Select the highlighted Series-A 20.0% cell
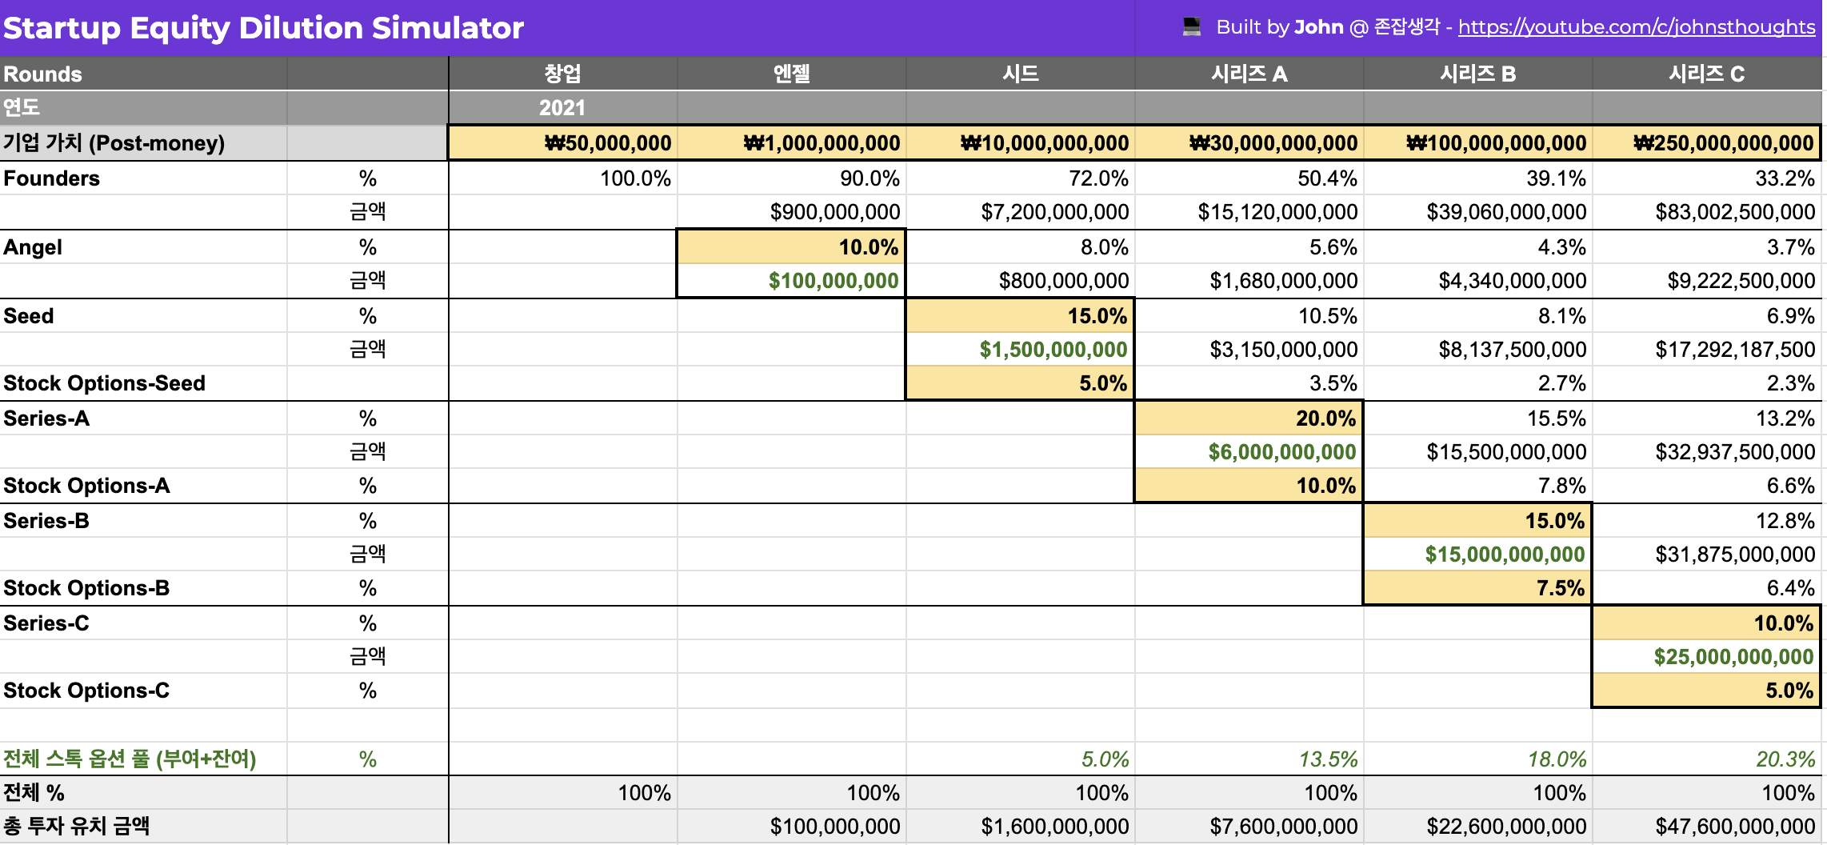 tap(1249, 418)
